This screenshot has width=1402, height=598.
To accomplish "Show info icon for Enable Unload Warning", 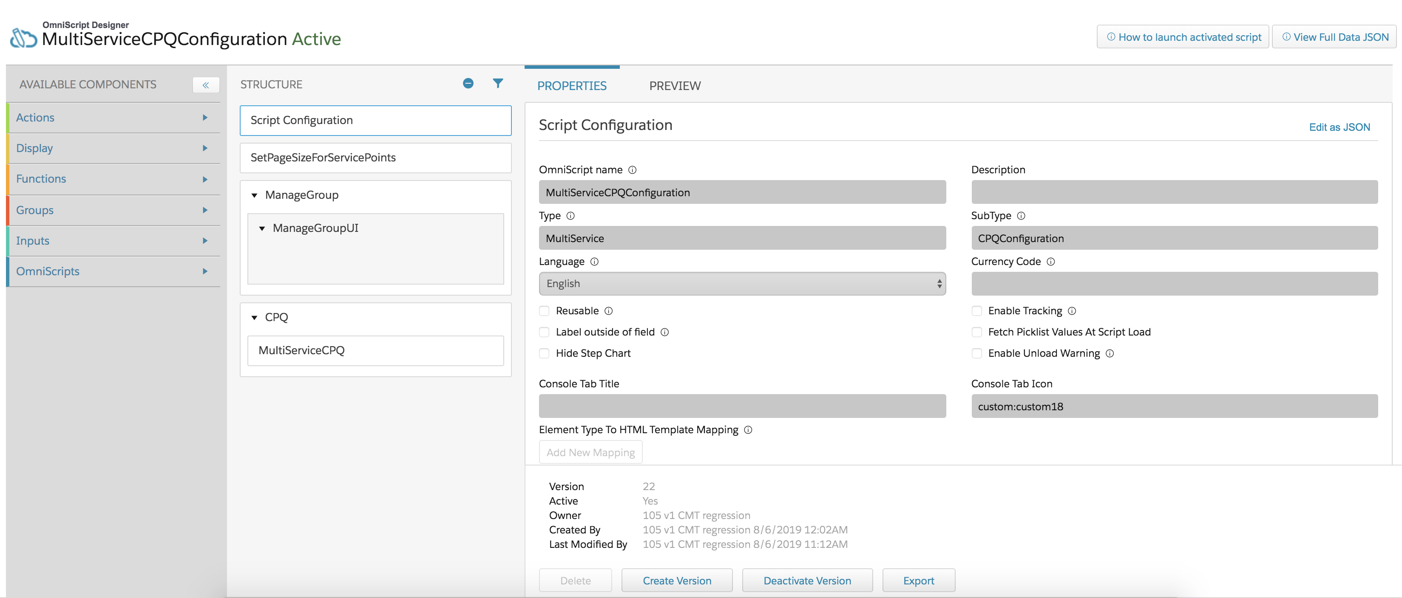I will pos(1110,353).
